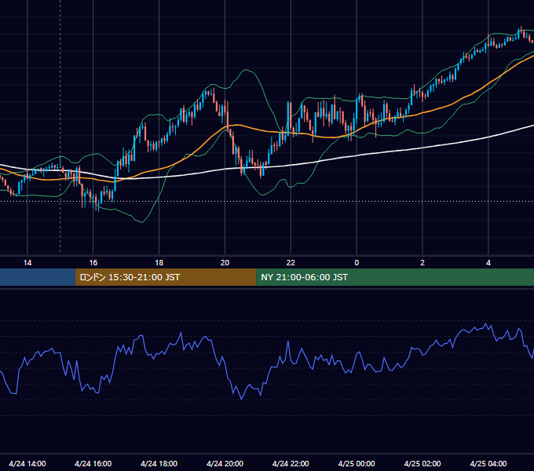Click the 18 hour label on price chart
The width and height of the screenshot is (534, 471).
pyautogui.click(x=159, y=262)
